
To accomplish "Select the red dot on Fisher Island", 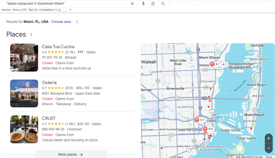I will pos(251,129).
